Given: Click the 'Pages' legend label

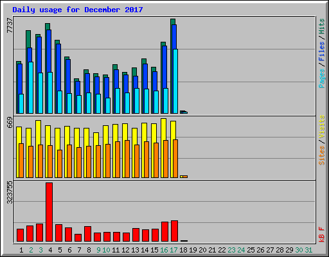Looking at the screenshot, I should tap(321, 78).
